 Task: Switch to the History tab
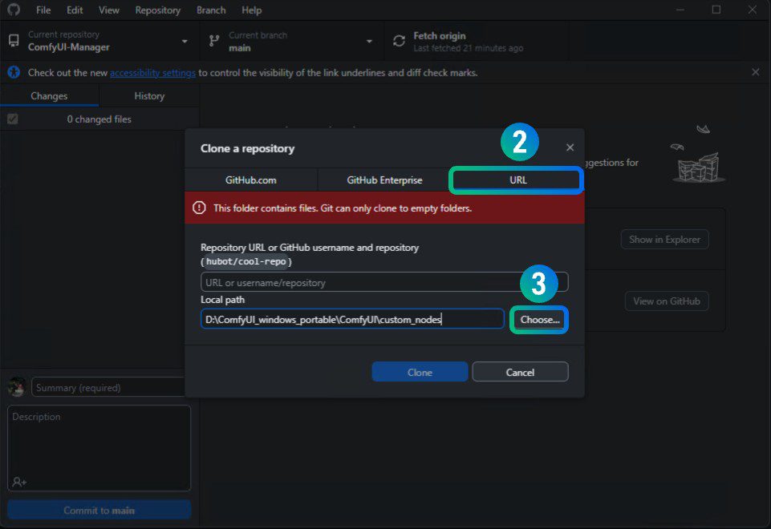coord(149,95)
